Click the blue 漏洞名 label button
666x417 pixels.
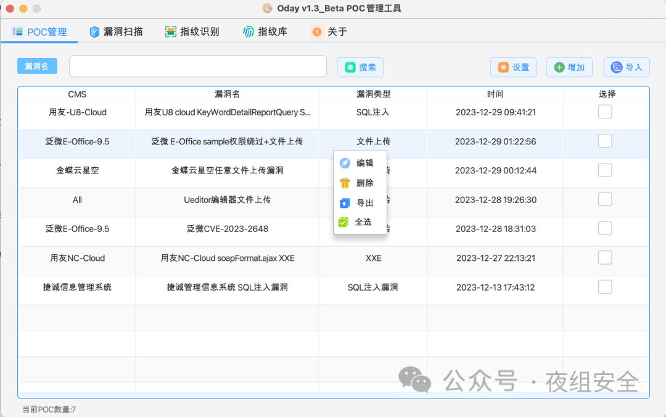[x=37, y=66]
